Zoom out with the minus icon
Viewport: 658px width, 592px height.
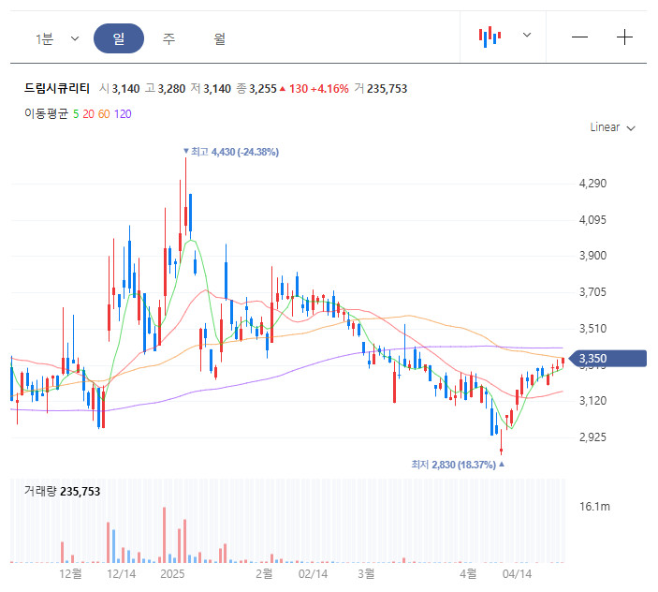tap(579, 37)
